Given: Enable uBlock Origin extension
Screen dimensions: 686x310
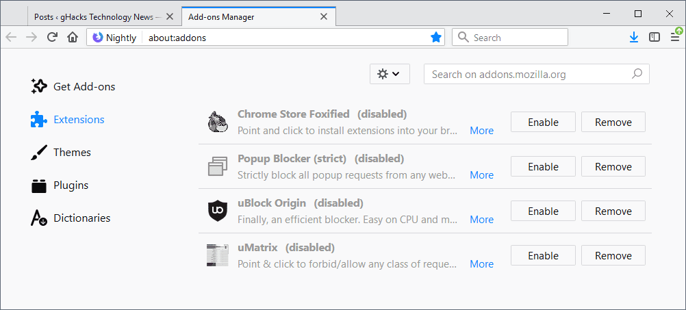Looking at the screenshot, I should (x=543, y=211).
